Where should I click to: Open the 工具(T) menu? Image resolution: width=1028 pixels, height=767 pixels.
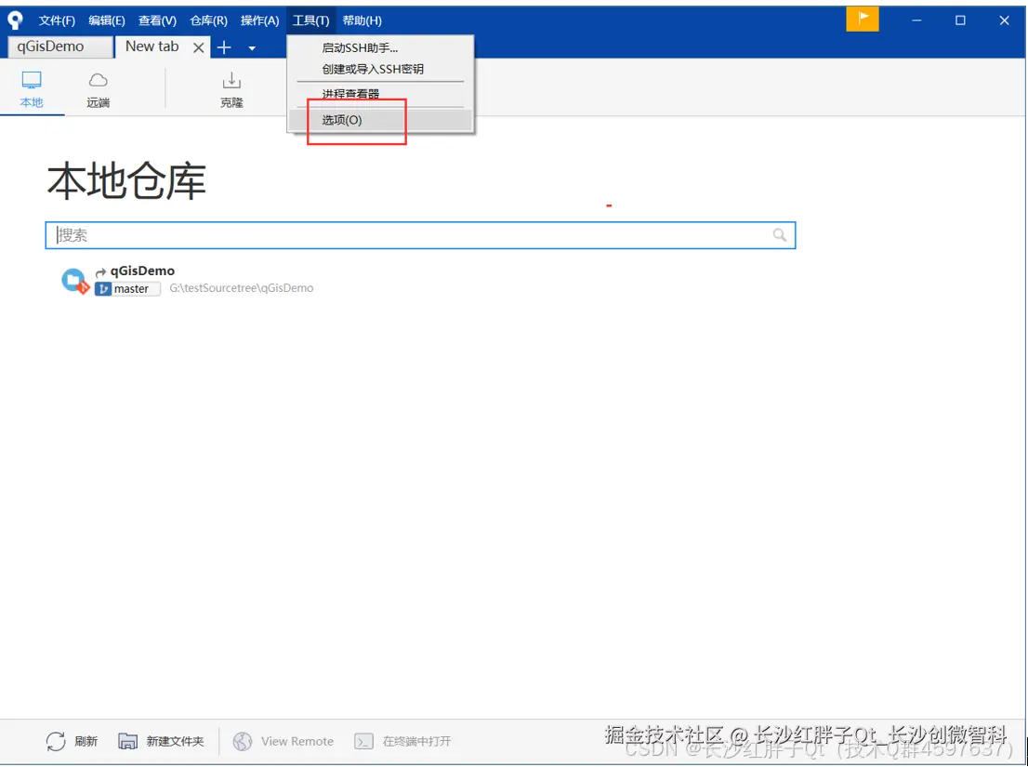tap(310, 20)
